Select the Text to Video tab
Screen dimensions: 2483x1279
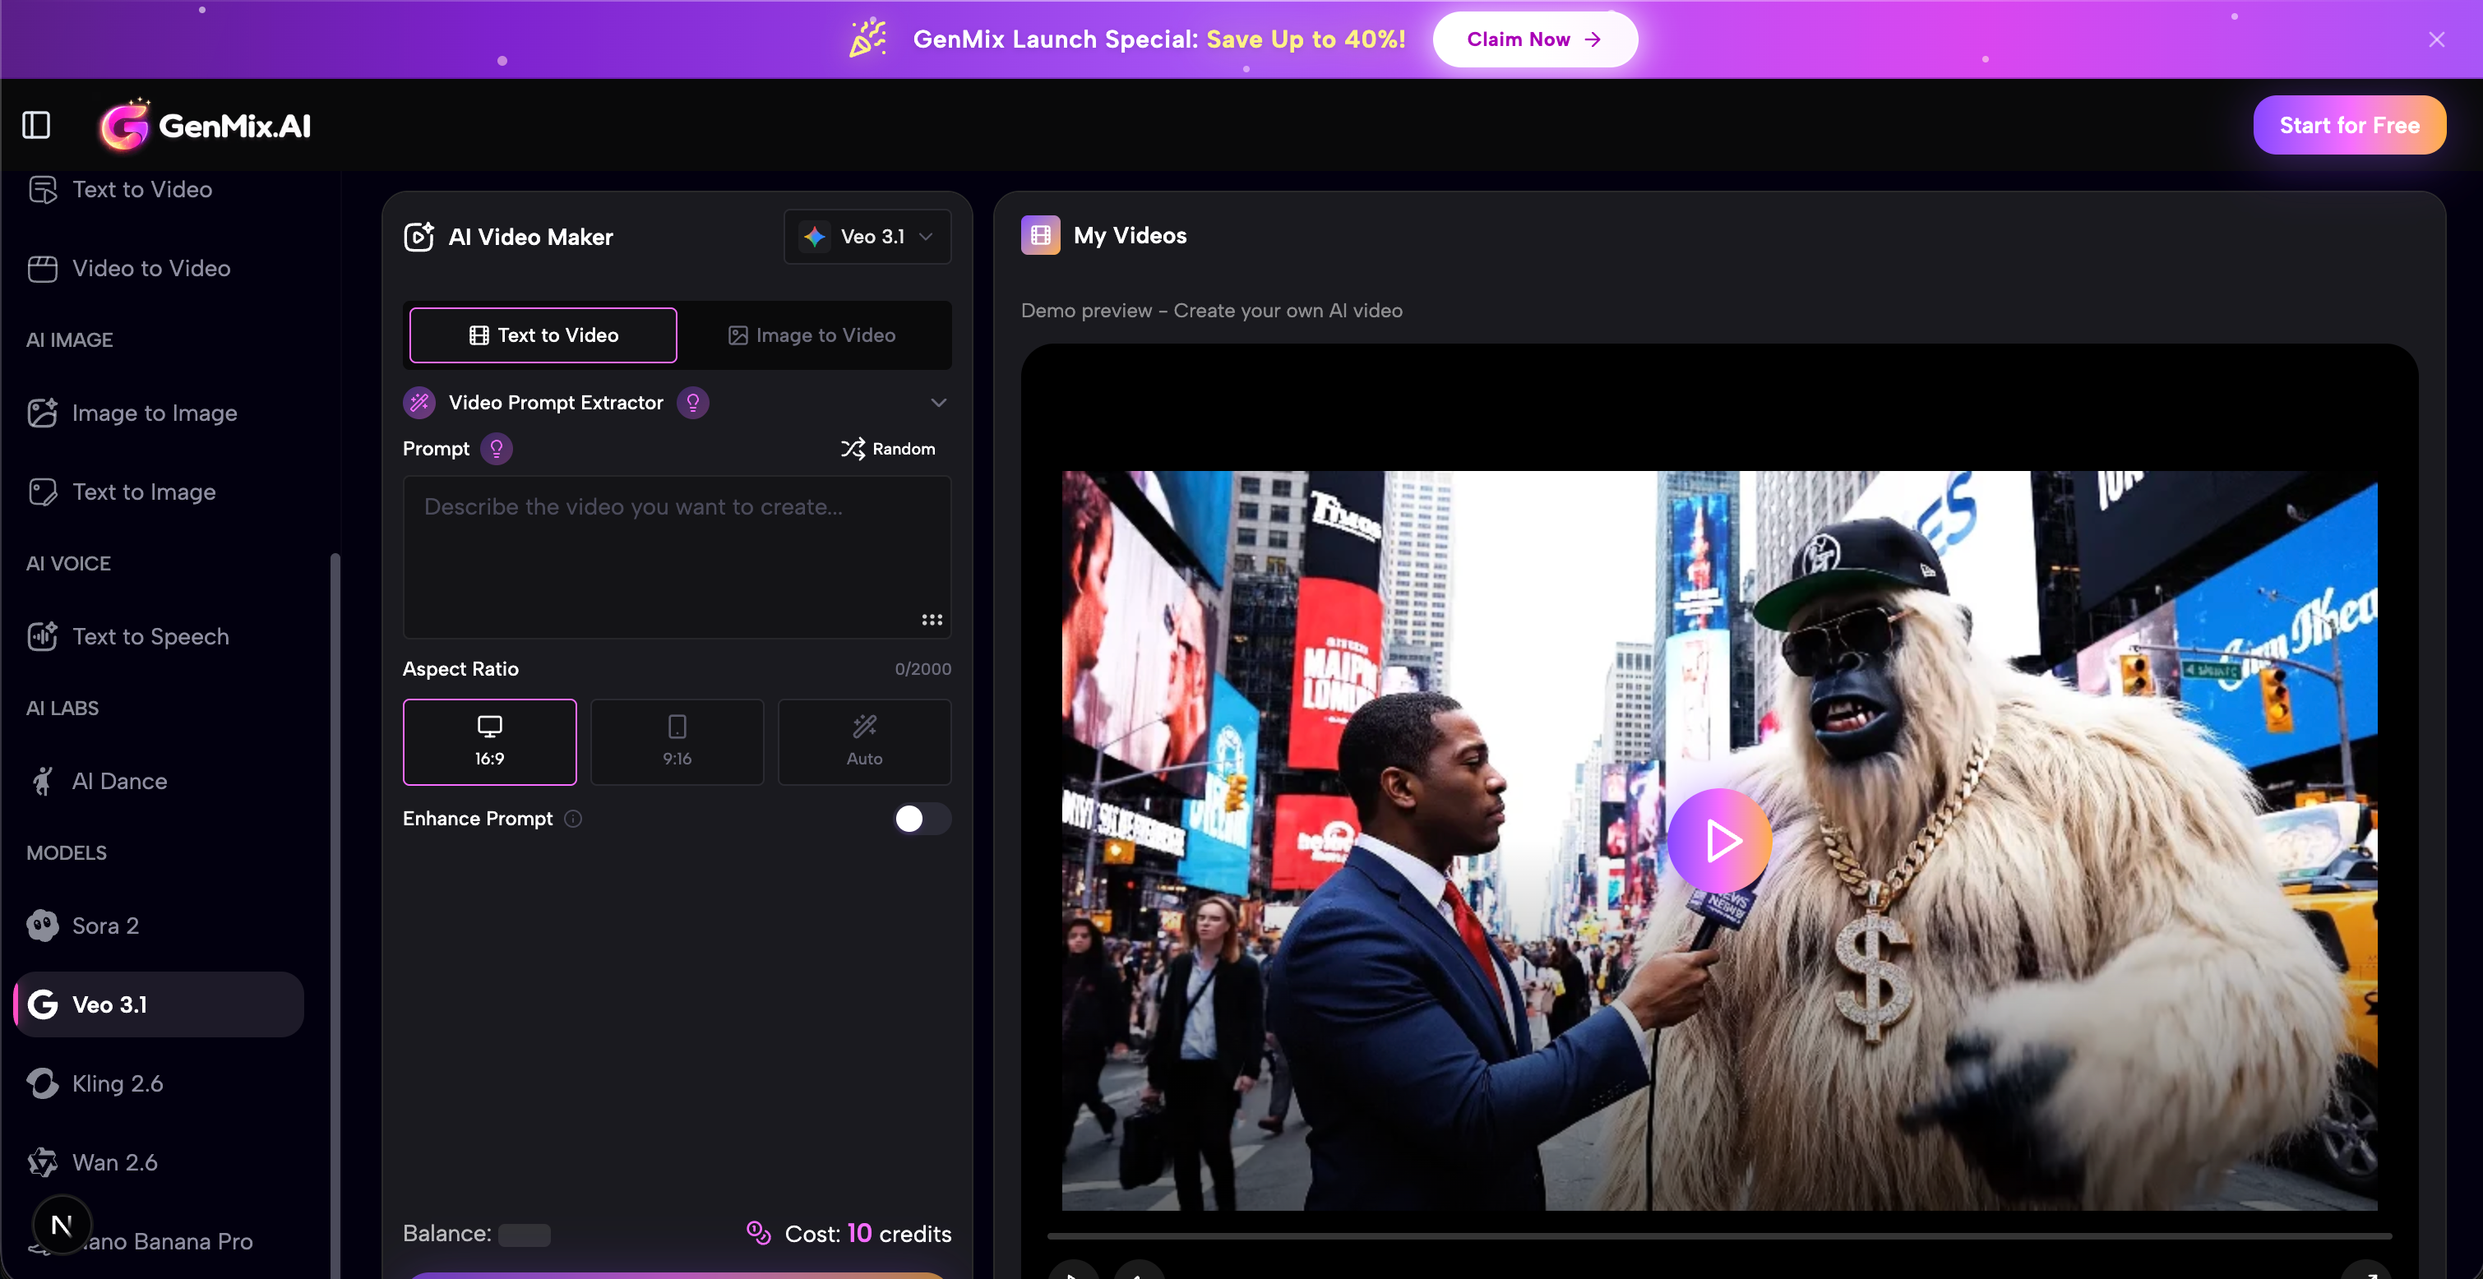point(542,335)
